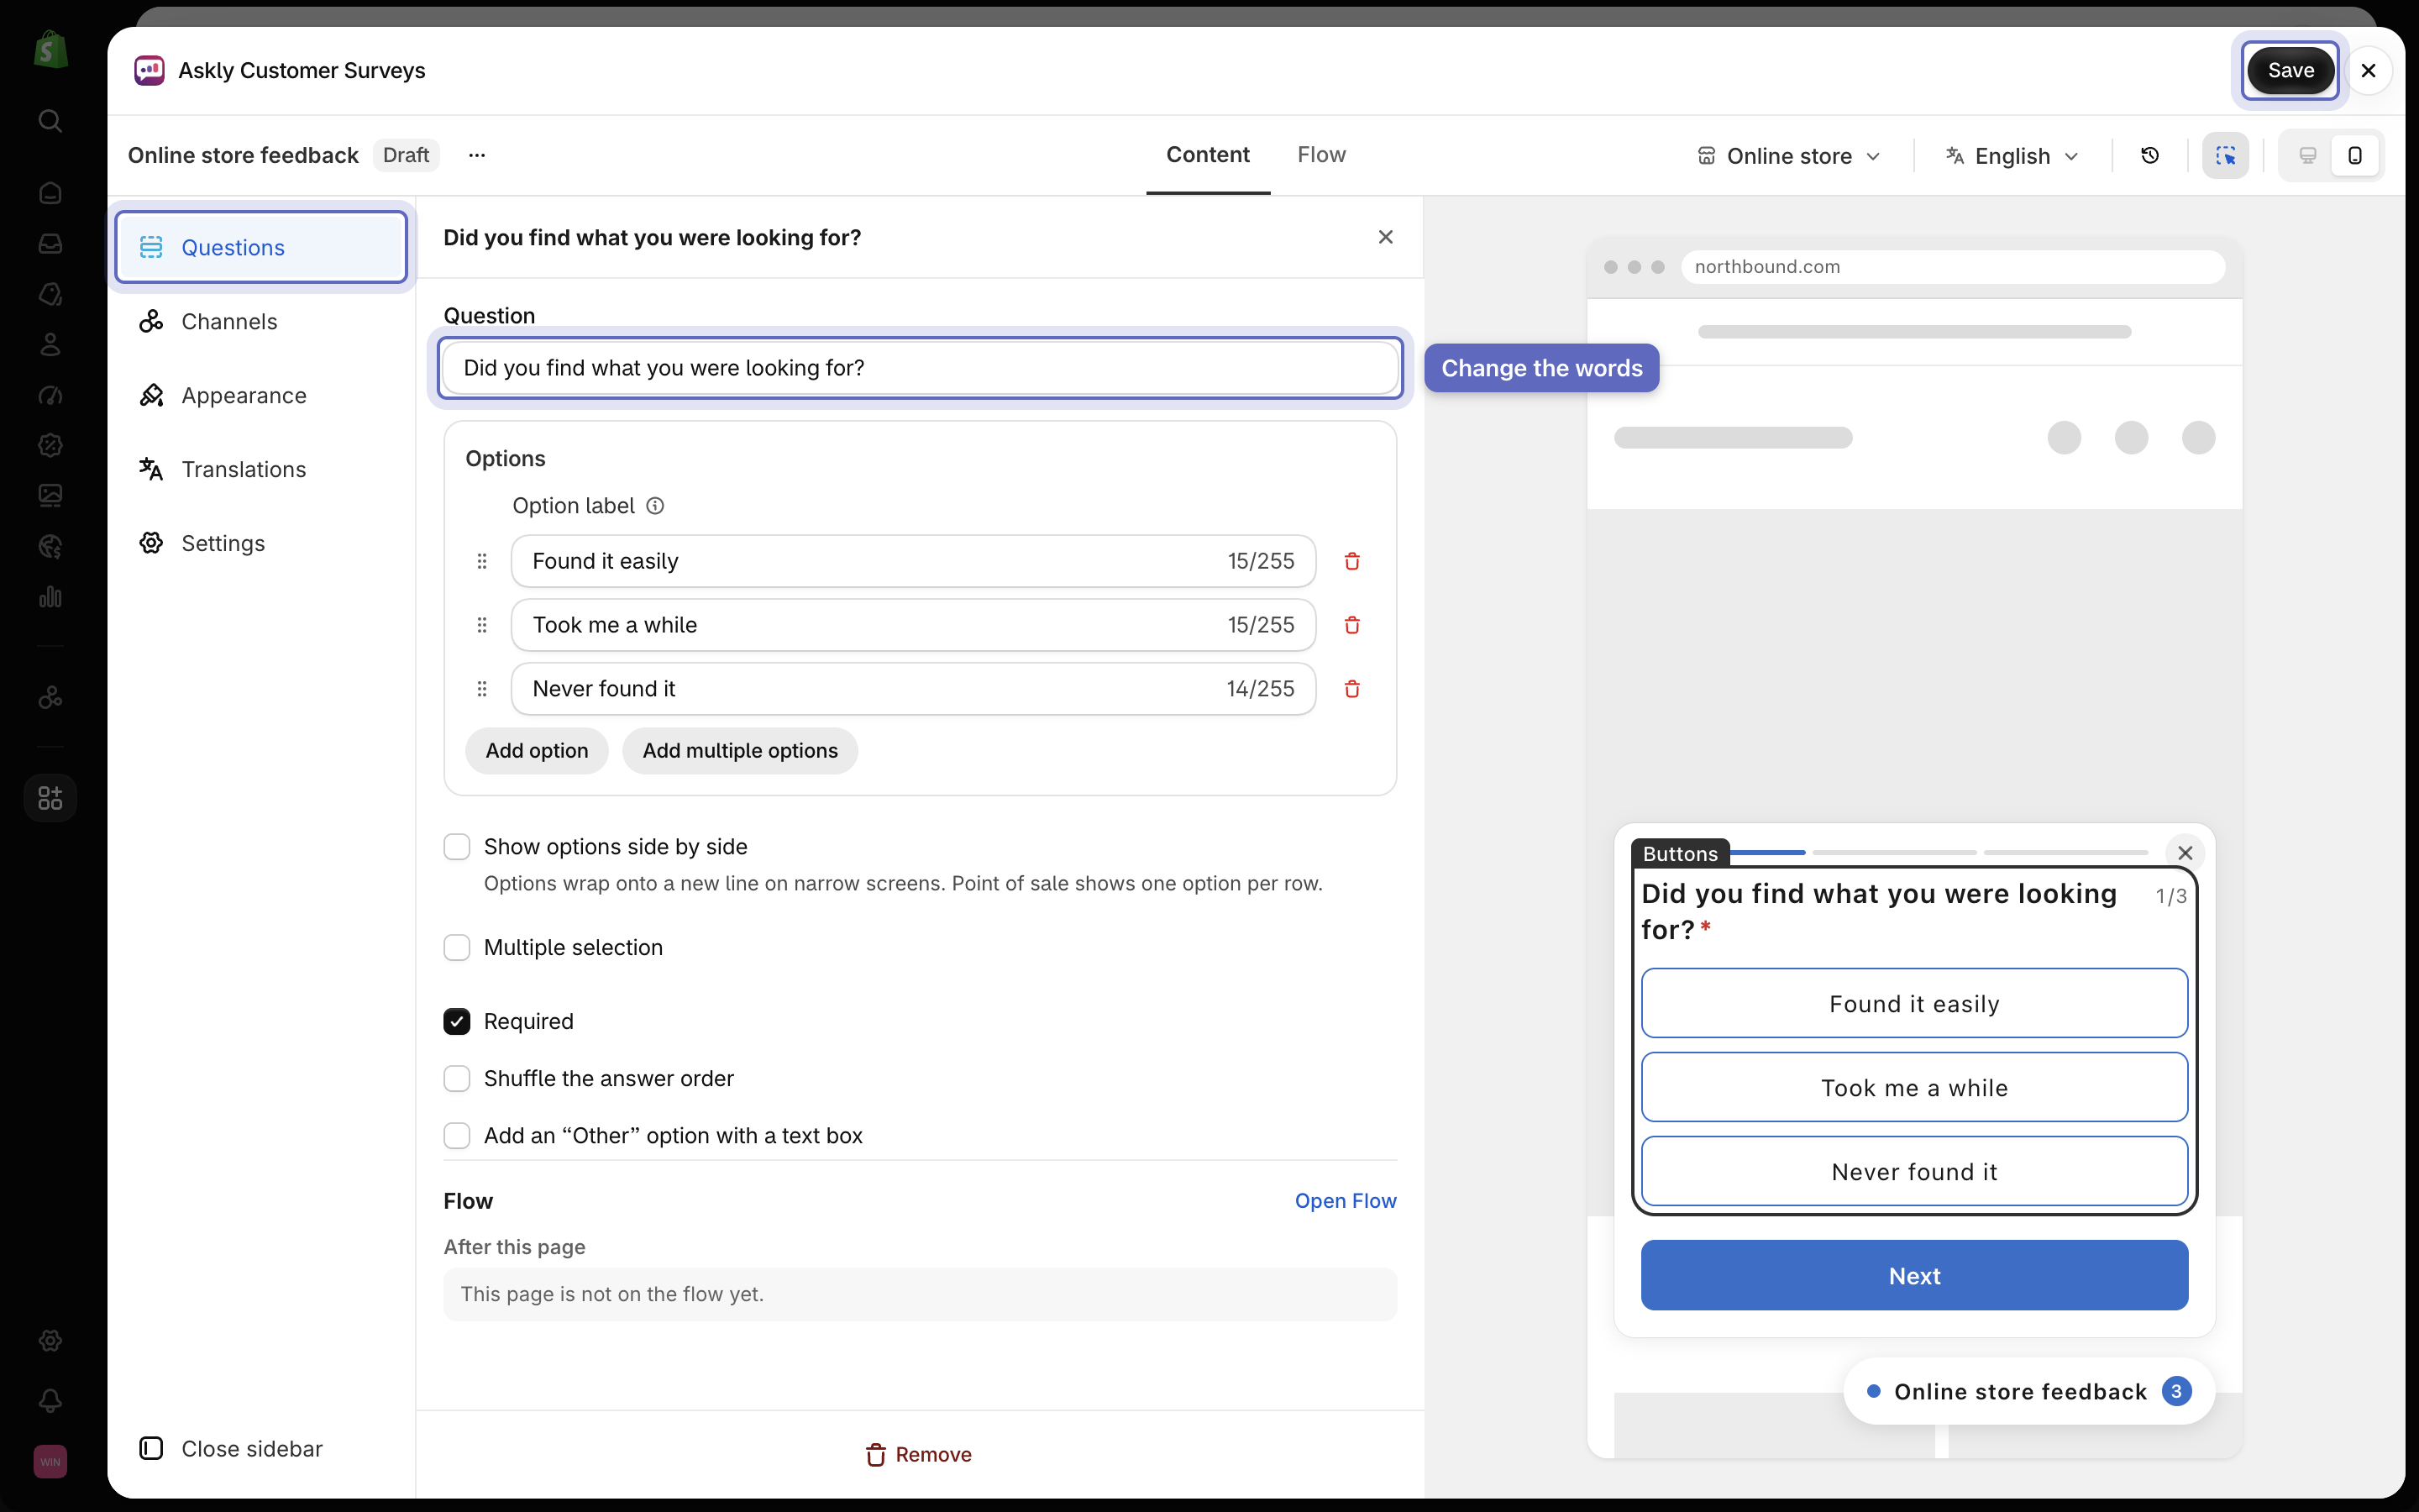Click drag handle beside "Took me a while"

point(482,625)
